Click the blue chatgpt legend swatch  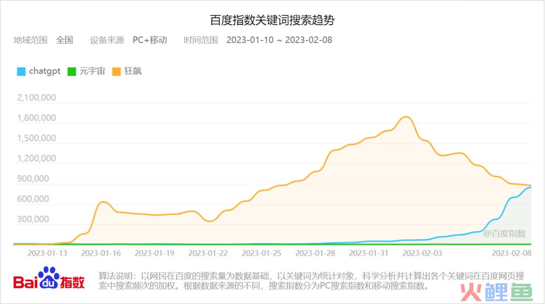(x=21, y=71)
